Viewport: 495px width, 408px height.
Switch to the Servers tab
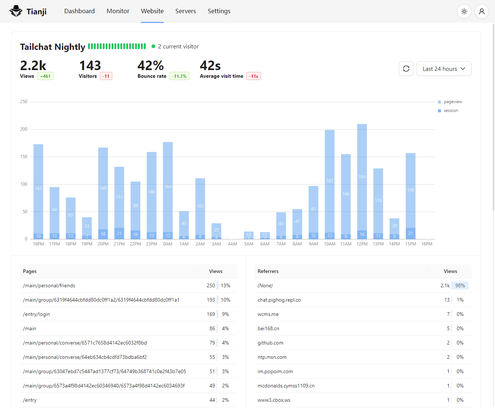185,11
